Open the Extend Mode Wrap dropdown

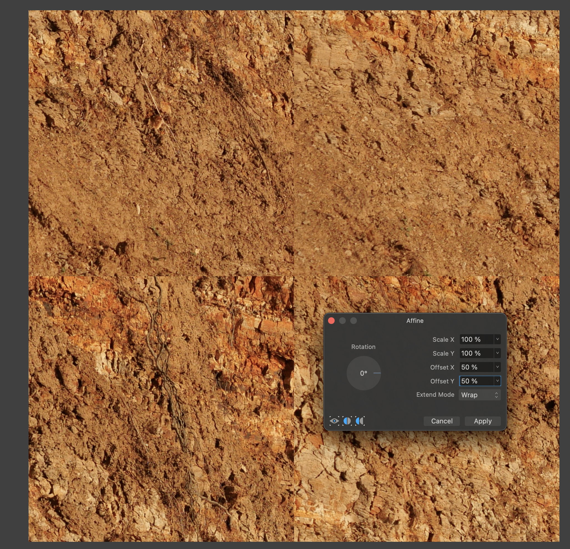coord(480,395)
